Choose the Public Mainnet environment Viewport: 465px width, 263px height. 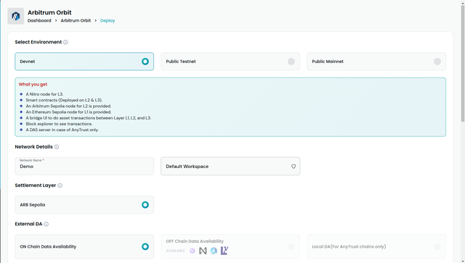click(376, 62)
